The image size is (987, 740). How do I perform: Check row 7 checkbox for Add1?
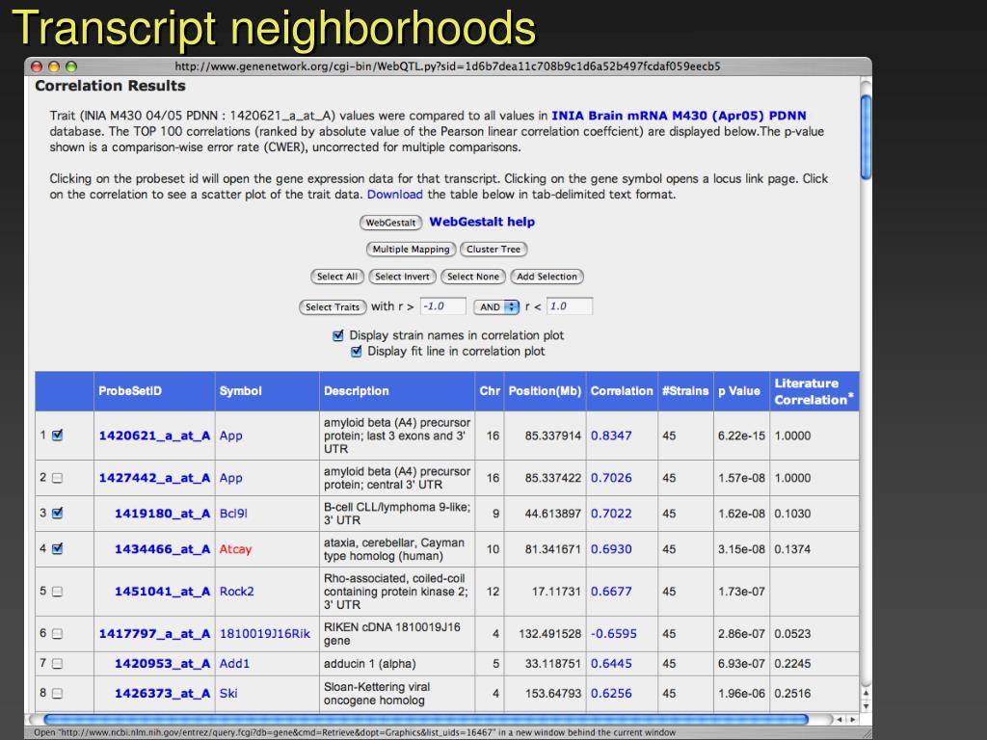pyautogui.click(x=57, y=663)
